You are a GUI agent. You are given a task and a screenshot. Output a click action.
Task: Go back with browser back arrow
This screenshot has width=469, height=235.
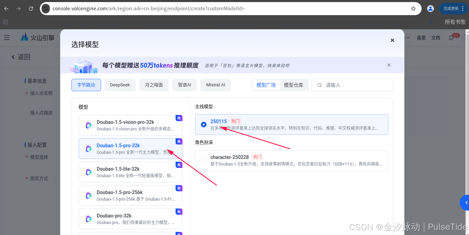tap(6, 9)
